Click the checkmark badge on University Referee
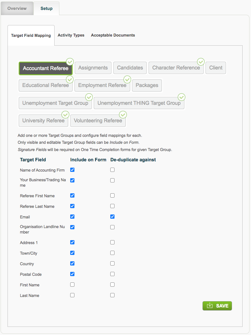The width and height of the screenshot is (251, 335). tap(65, 115)
